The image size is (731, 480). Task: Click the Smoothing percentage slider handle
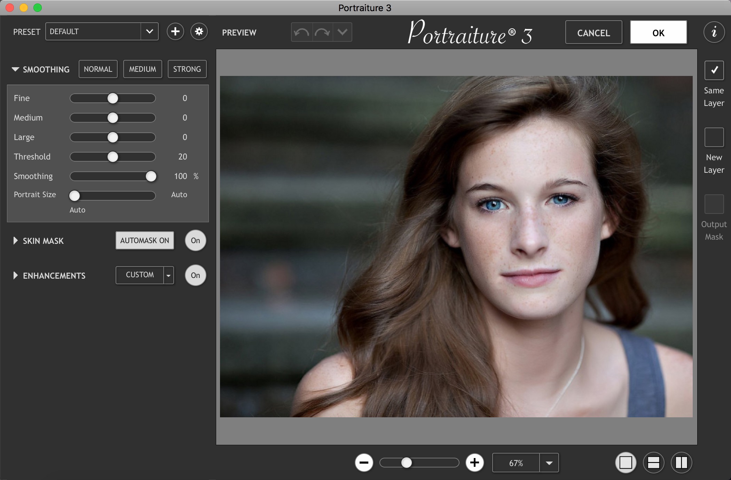pos(151,176)
